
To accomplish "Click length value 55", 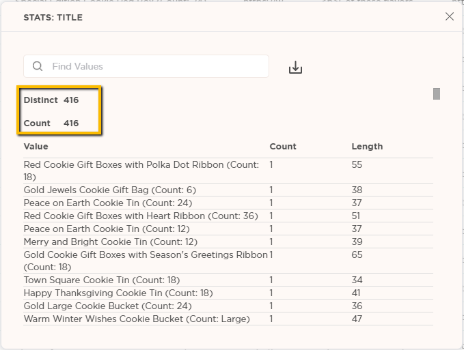I will (x=357, y=165).
